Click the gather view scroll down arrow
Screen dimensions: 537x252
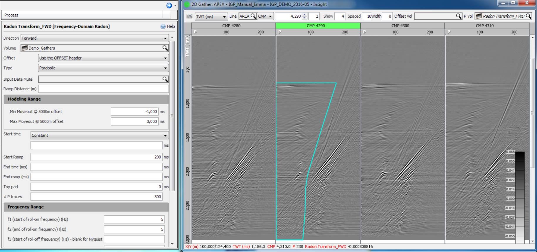[532, 241]
